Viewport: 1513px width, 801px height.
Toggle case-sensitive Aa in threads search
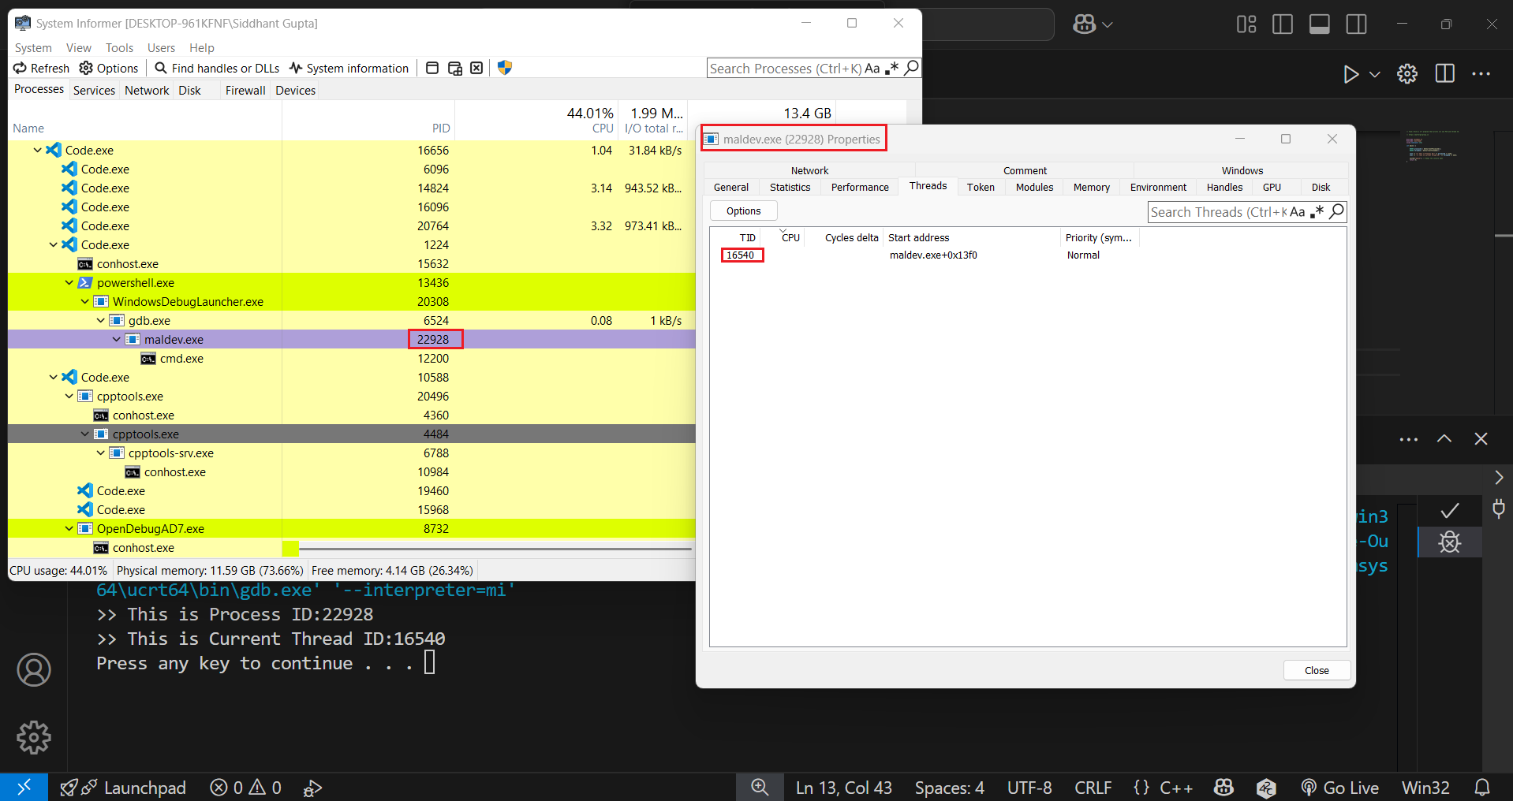click(1298, 212)
